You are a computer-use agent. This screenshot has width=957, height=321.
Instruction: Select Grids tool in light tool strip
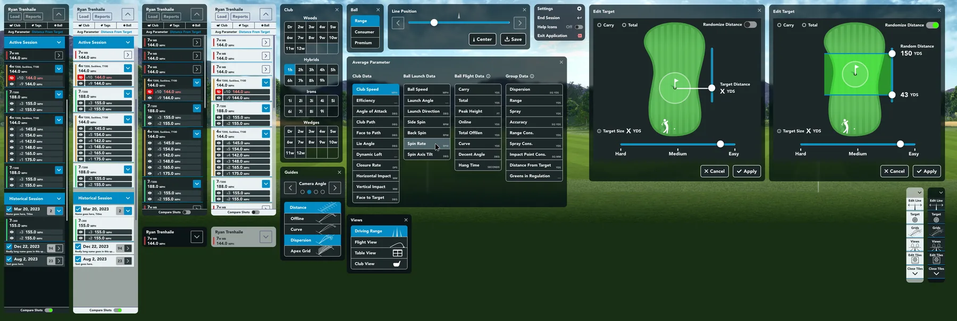coord(915,231)
